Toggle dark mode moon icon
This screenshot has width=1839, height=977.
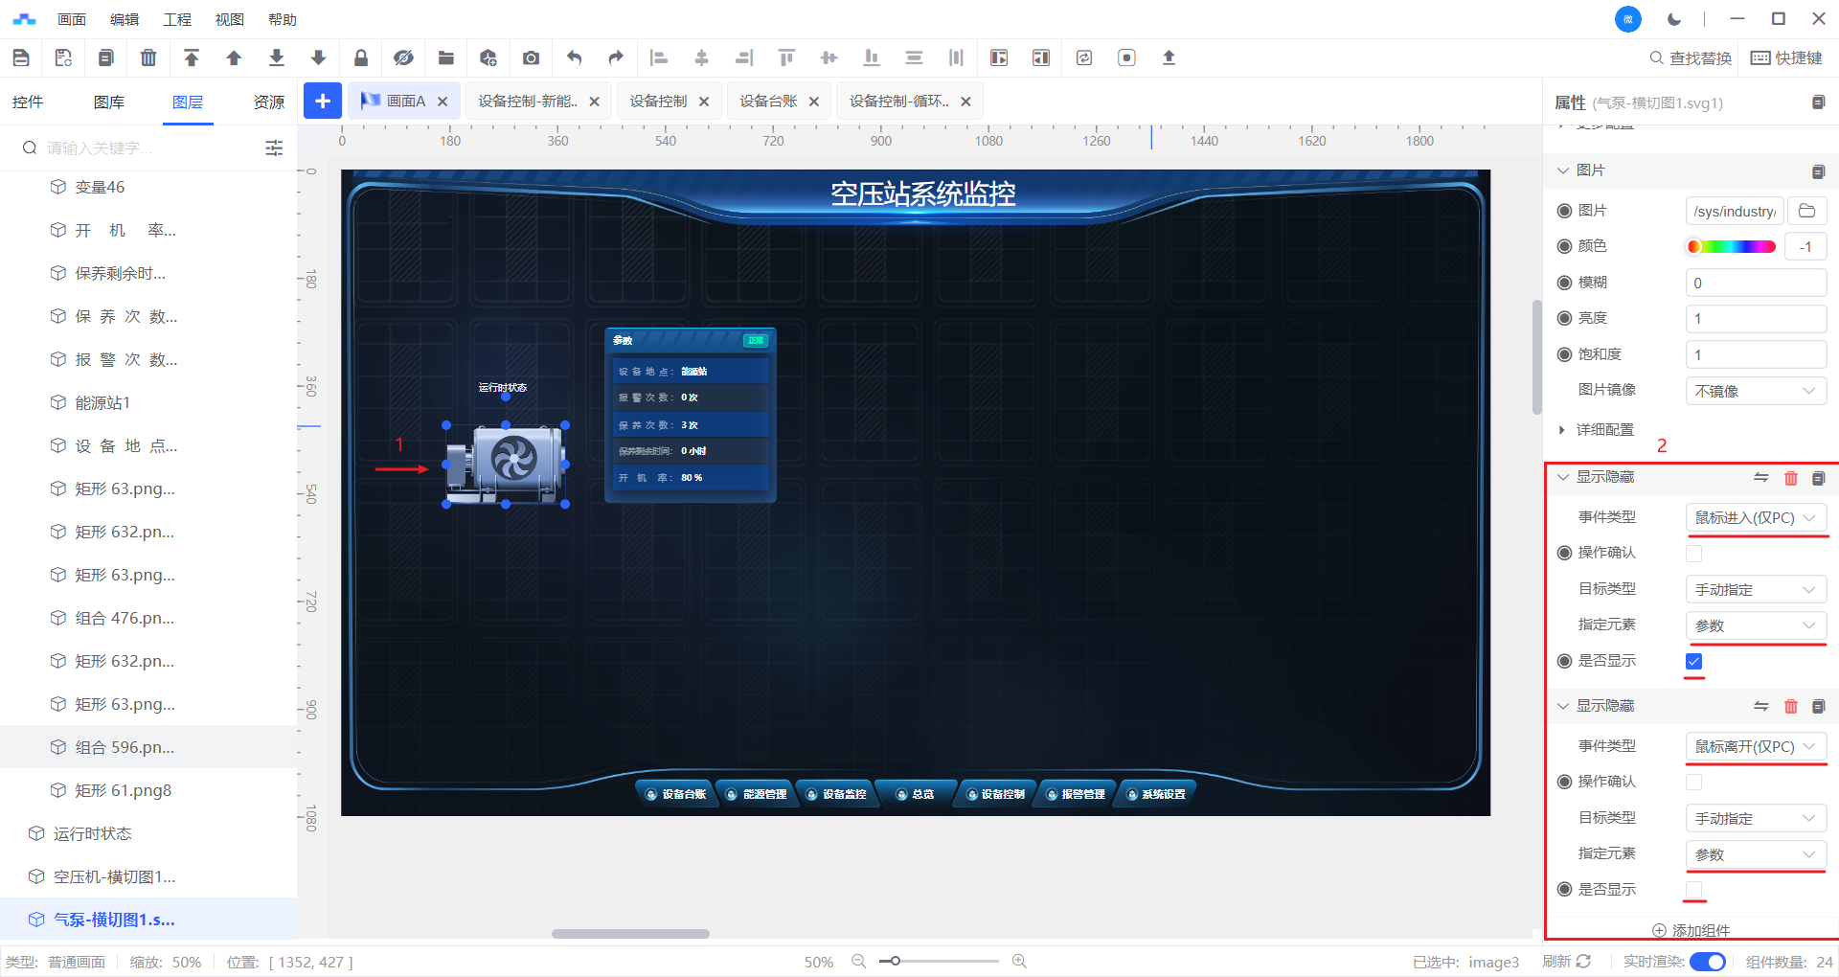[1674, 19]
